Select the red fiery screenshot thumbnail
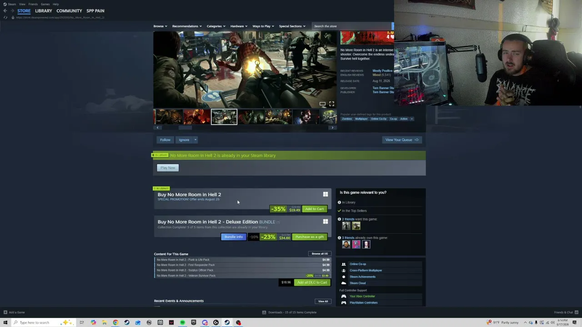The height and width of the screenshot is (327, 582). [x=196, y=117]
